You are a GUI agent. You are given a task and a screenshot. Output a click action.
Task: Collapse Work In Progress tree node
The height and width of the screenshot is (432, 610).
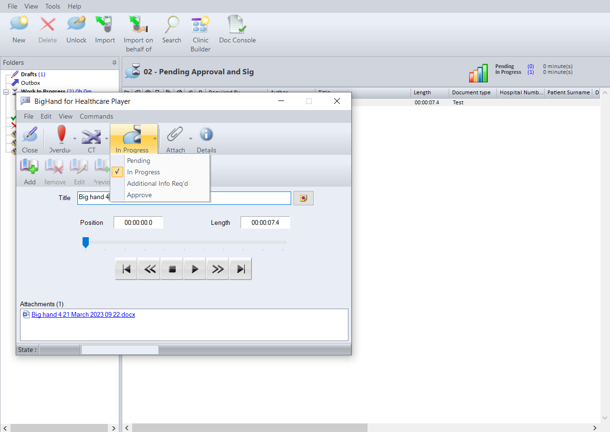tap(6, 92)
